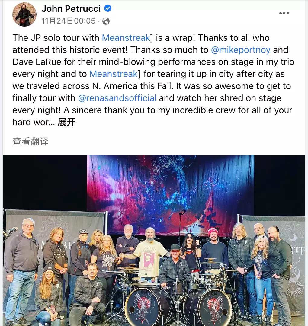
Task: Open the post timestamp 11月24日00:05
Action: click(x=69, y=21)
